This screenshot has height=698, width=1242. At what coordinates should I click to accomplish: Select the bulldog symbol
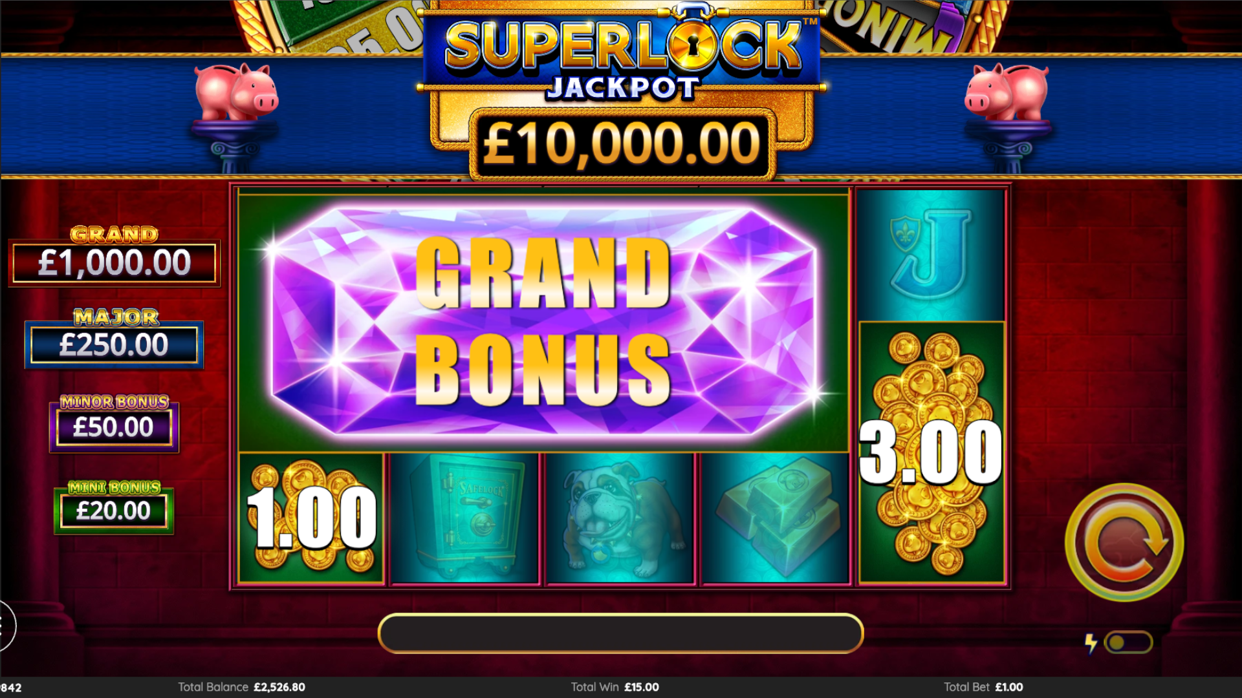click(620, 518)
